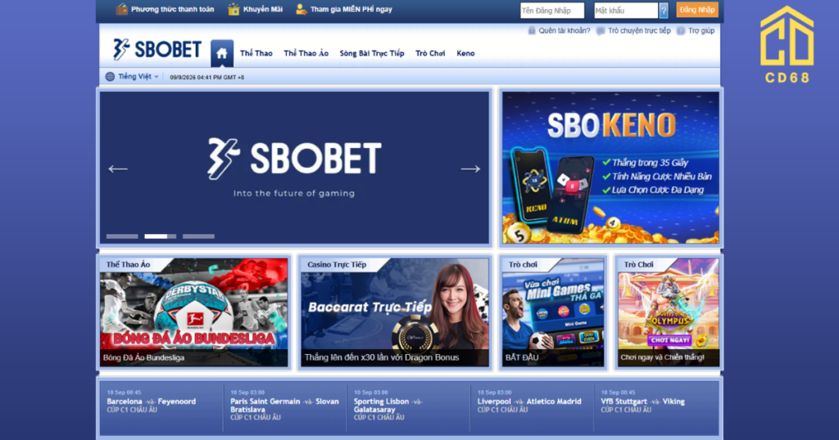The image size is (839, 440).
Task: Click the person icon beside Tham gia MIỄN PHÍ
Action: (302, 9)
